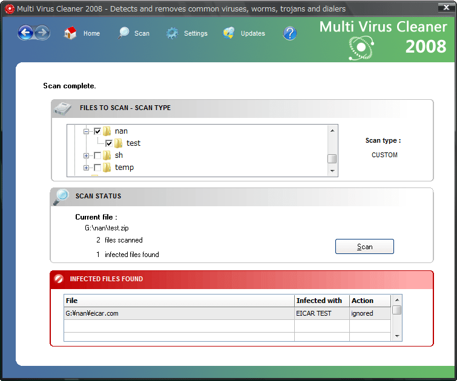Click the Settings gear icon
The width and height of the screenshot is (457, 381).
click(x=173, y=33)
